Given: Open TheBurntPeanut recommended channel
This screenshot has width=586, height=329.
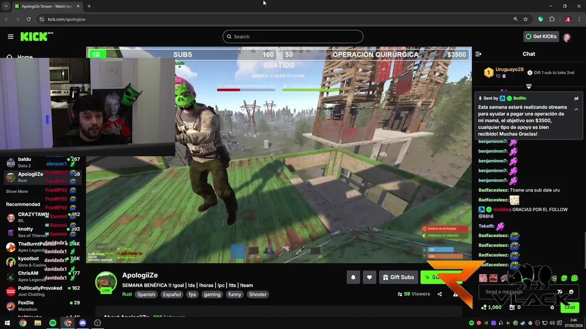Looking at the screenshot, I should click(x=43, y=247).
